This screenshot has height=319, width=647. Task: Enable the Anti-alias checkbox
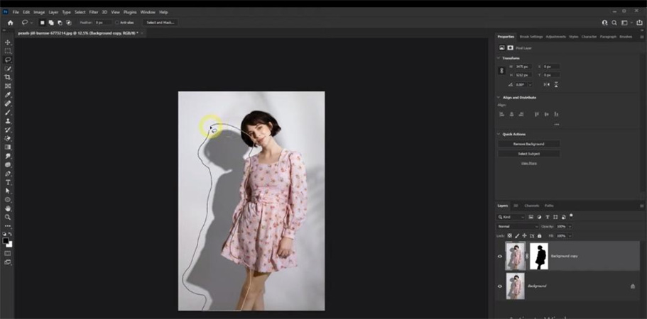[x=117, y=23]
